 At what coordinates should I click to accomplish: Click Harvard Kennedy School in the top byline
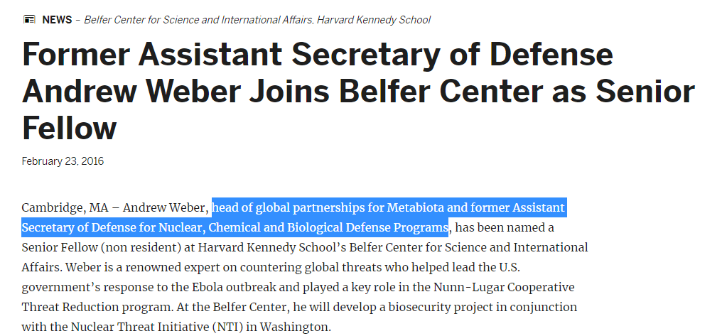click(x=374, y=20)
